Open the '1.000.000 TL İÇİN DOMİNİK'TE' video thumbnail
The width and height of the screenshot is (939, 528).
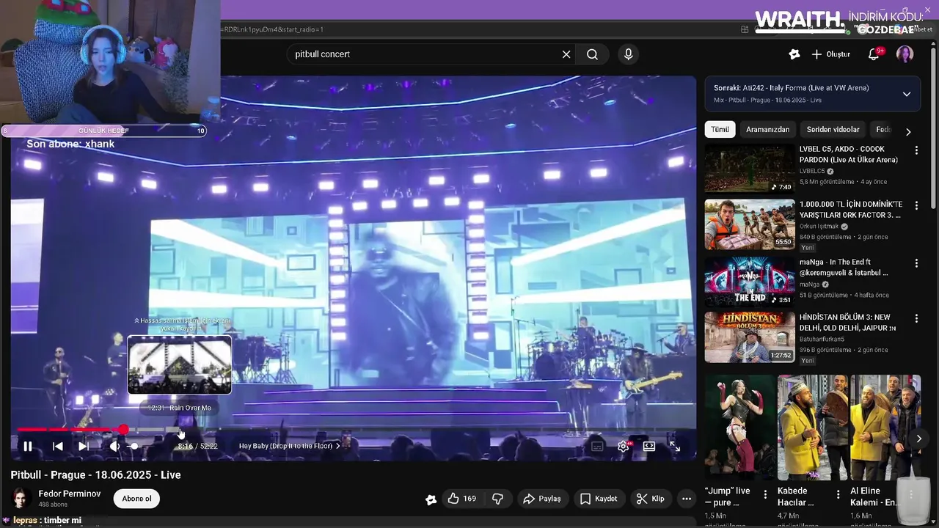click(x=750, y=224)
